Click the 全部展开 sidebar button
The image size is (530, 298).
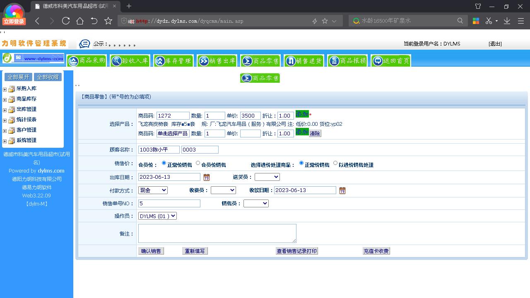pos(18,77)
